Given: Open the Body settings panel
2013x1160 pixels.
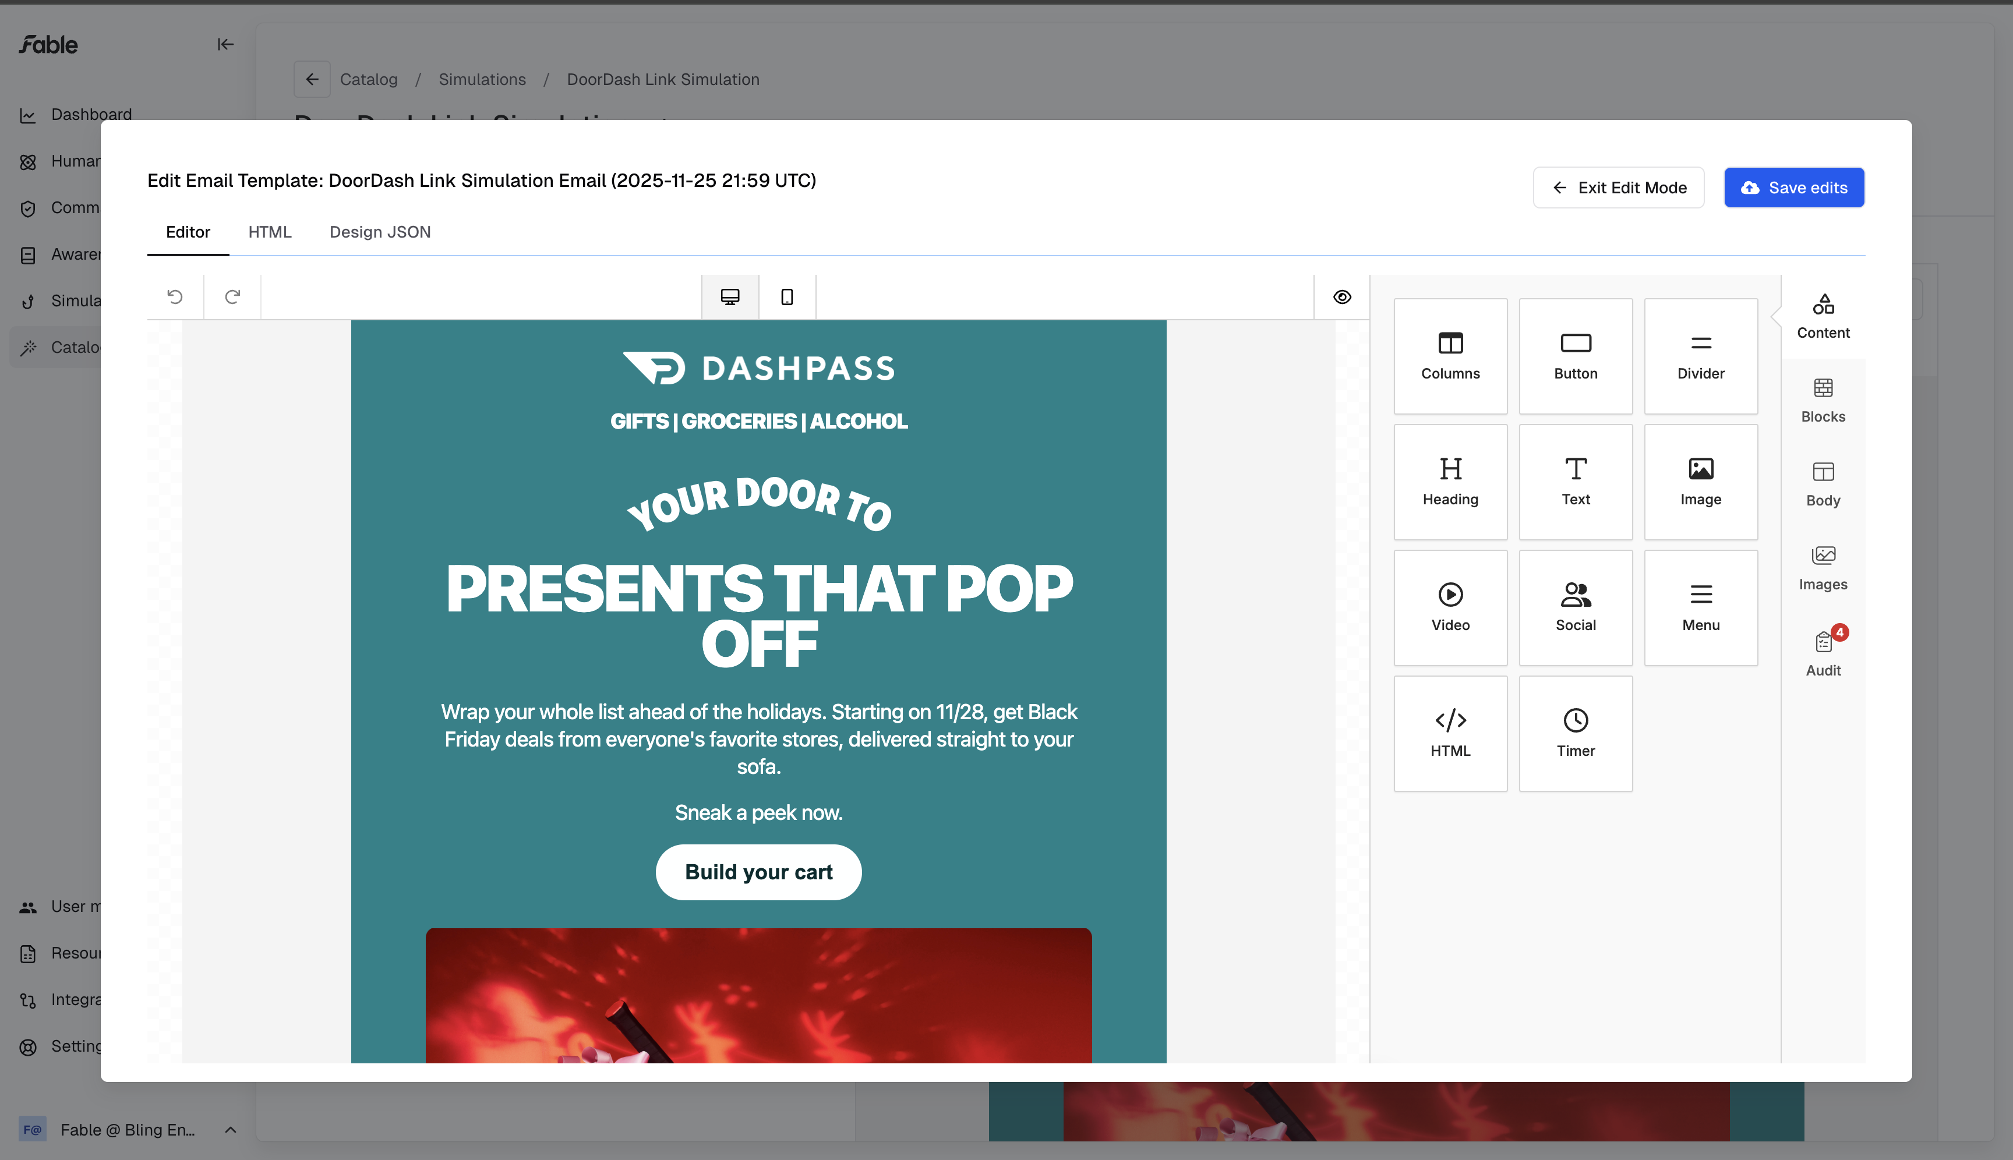Looking at the screenshot, I should 1823,484.
